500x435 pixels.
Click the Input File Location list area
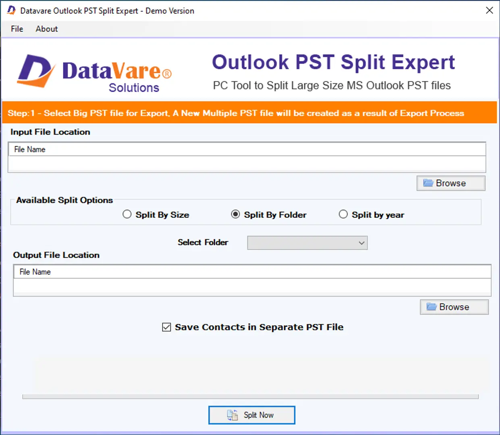coord(247,164)
